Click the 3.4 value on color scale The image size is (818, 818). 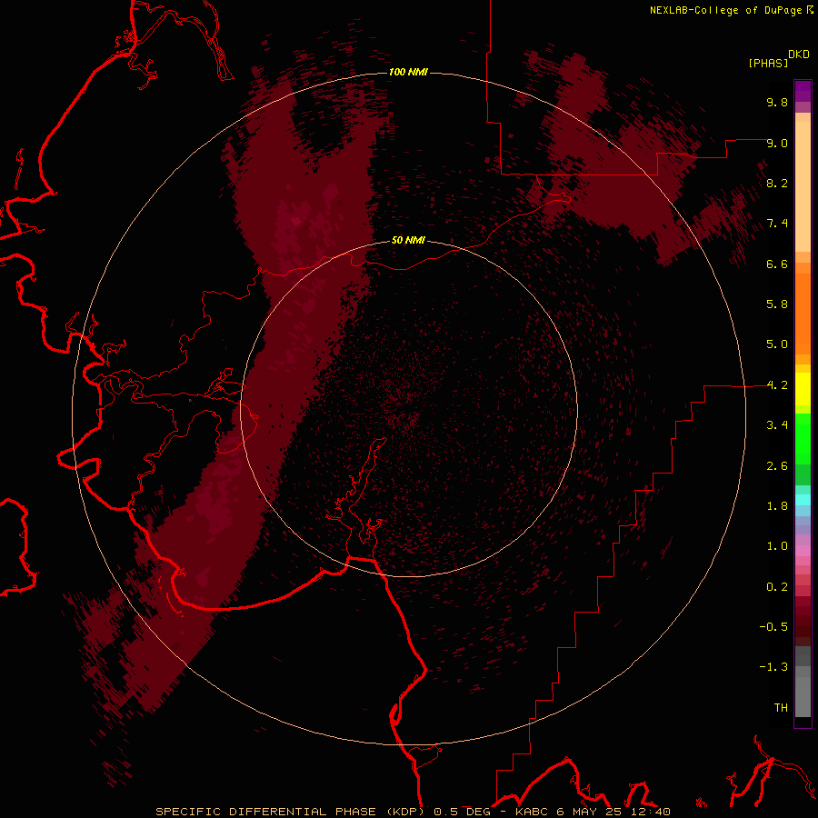pyautogui.click(x=777, y=425)
